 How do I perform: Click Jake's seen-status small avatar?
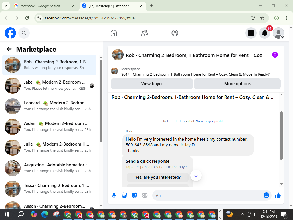(x=92, y=86)
